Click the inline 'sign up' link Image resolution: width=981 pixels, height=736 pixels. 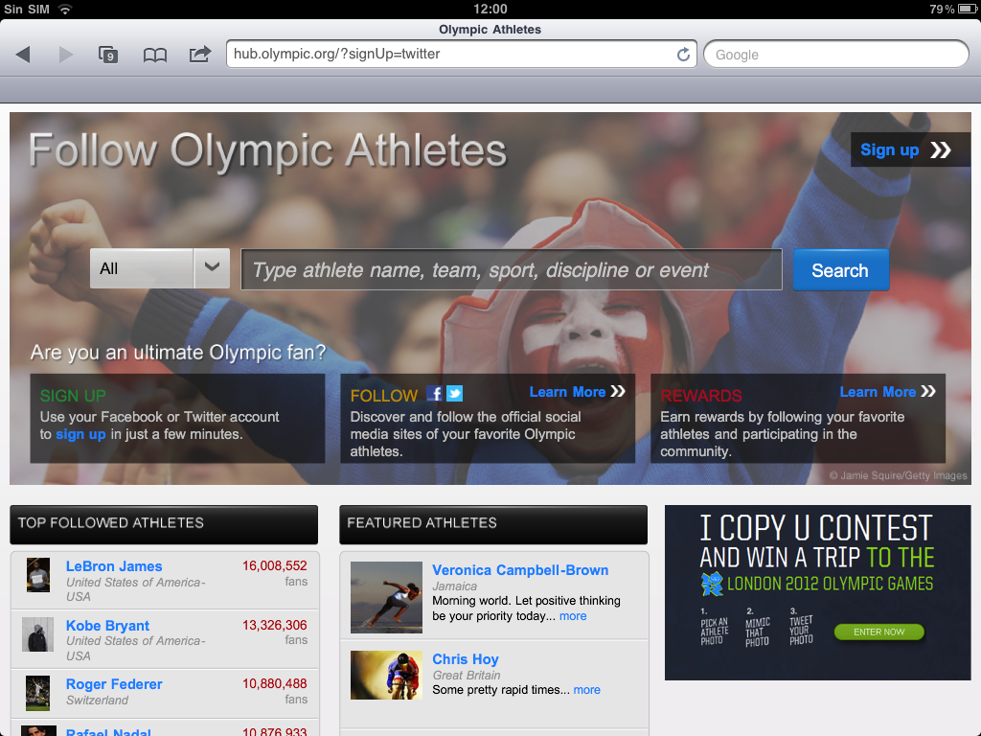(80, 434)
